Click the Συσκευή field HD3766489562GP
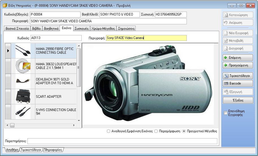 click(x=171, y=14)
